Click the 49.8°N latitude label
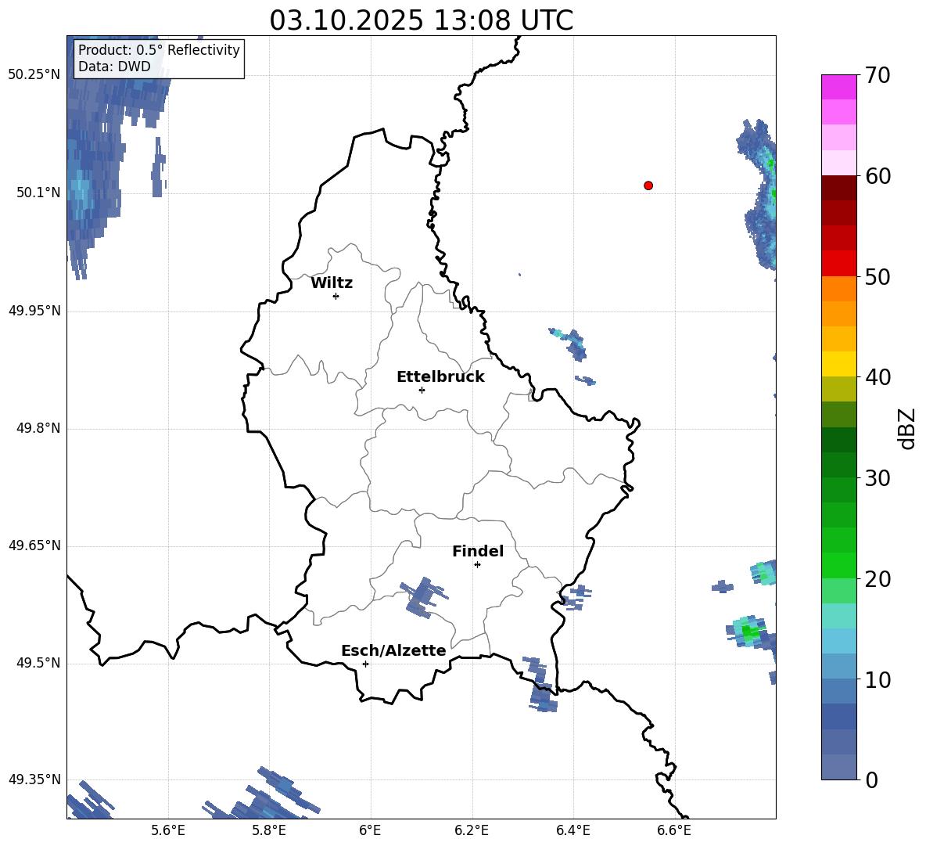 click(38, 428)
